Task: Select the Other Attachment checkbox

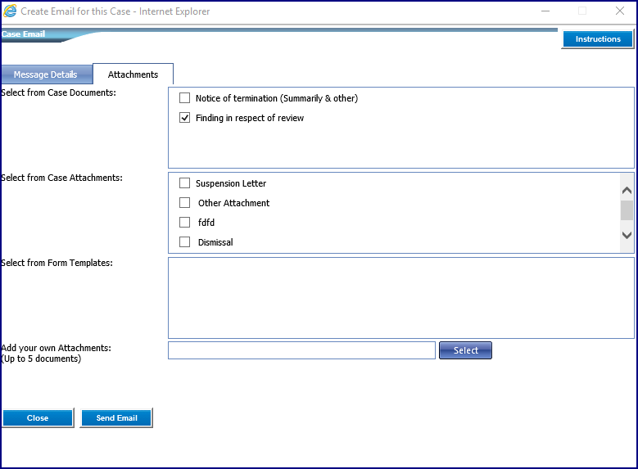Action: [185, 202]
